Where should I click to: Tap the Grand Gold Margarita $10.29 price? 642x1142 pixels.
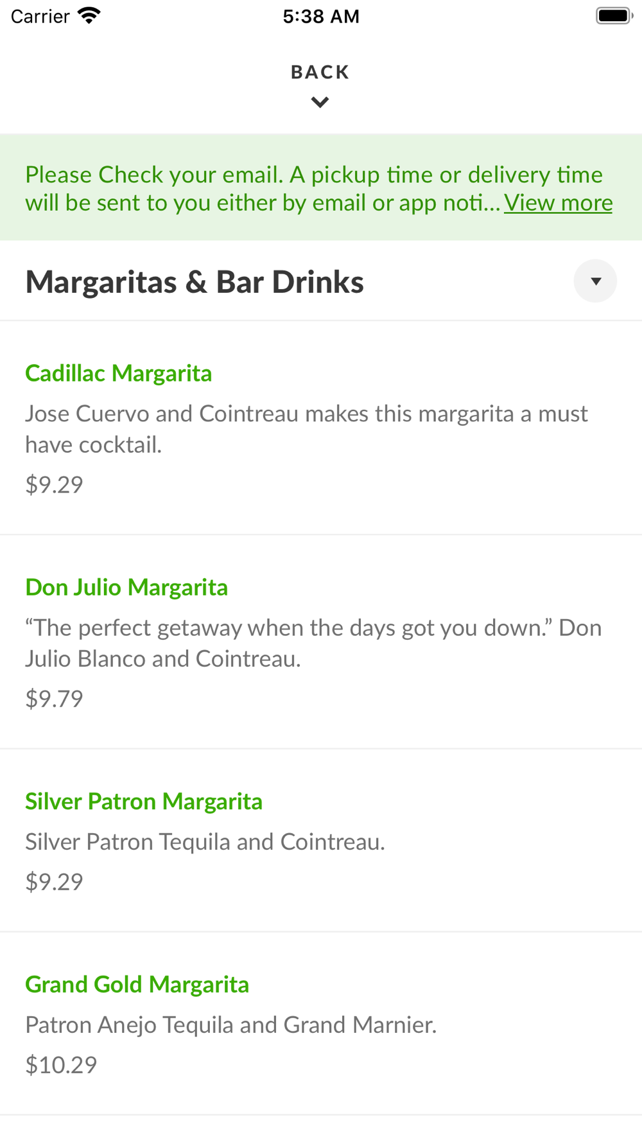click(61, 1064)
